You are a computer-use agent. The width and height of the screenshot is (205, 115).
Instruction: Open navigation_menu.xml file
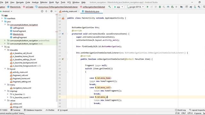click(x=22, y=88)
